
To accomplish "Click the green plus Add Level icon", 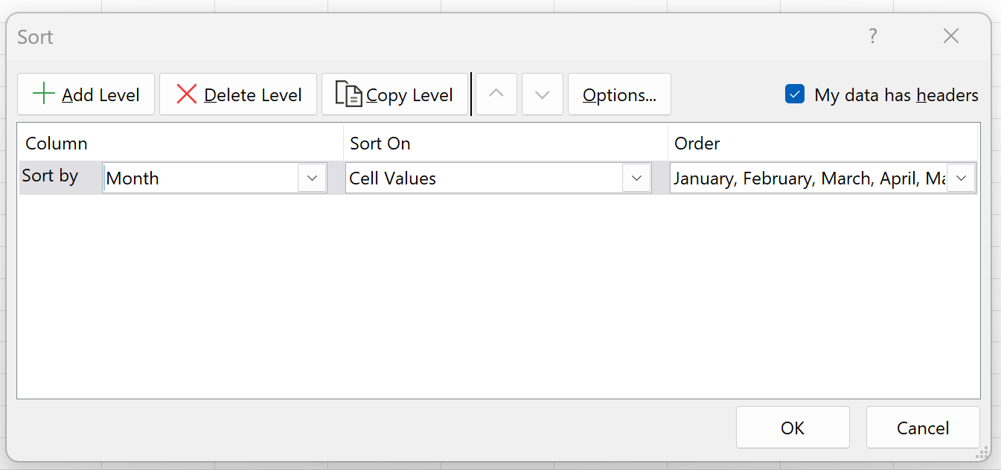I will pyautogui.click(x=44, y=94).
